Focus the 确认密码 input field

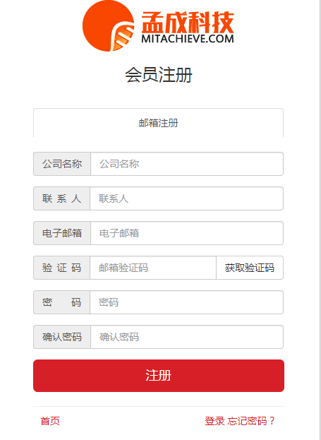[x=187, y=337]
